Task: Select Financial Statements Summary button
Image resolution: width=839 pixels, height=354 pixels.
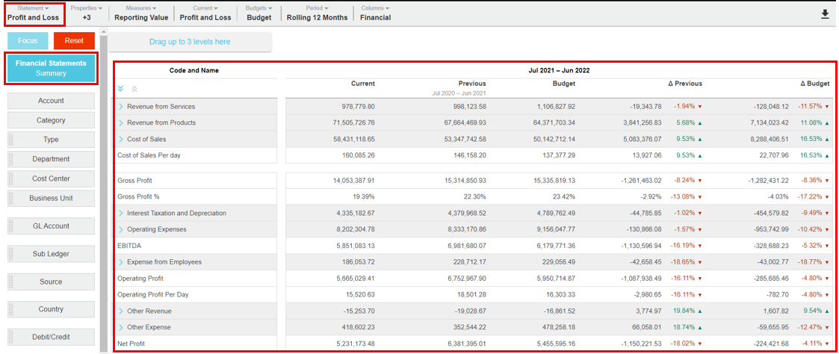Action: (51, 68)
